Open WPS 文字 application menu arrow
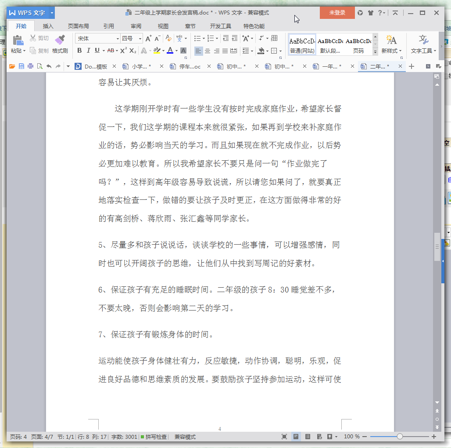This screenshot has height=448, width=451. click(52, 13)
